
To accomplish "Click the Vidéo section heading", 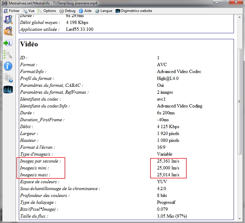I will 29,44.
